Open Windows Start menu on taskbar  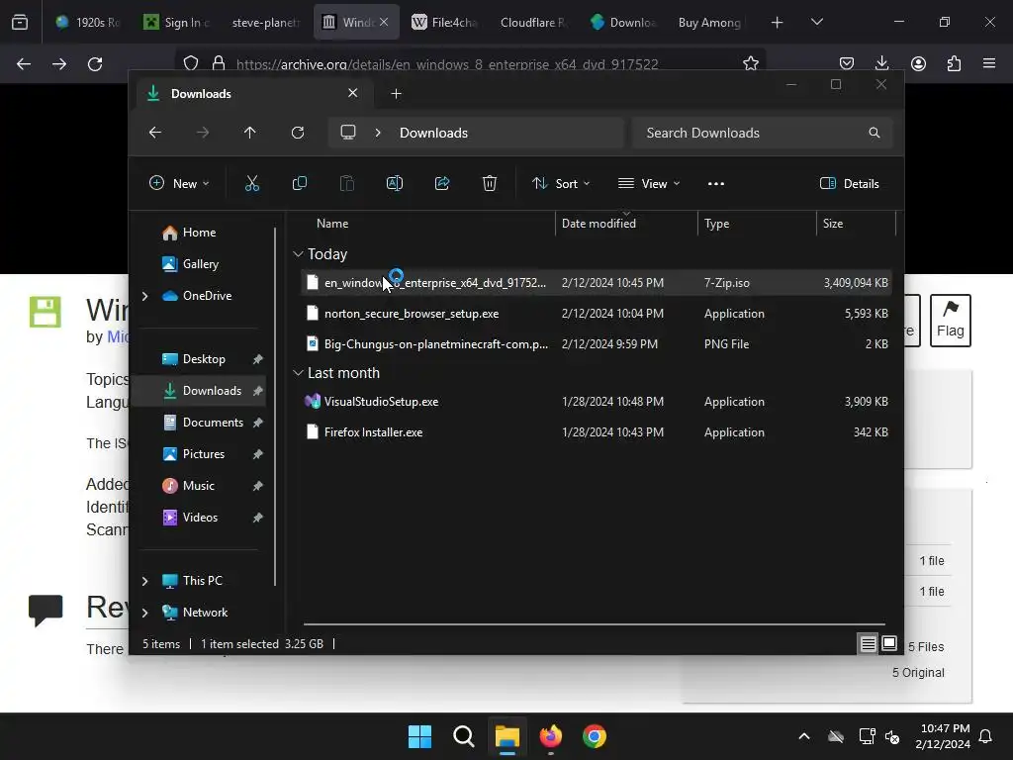tap(419, 736)
